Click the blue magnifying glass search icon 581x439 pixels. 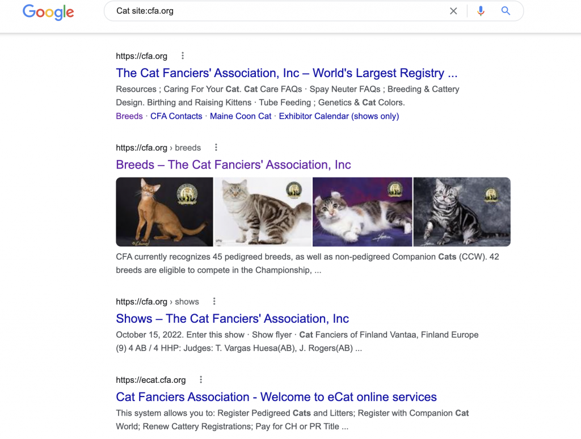click(x=506, y=11)
